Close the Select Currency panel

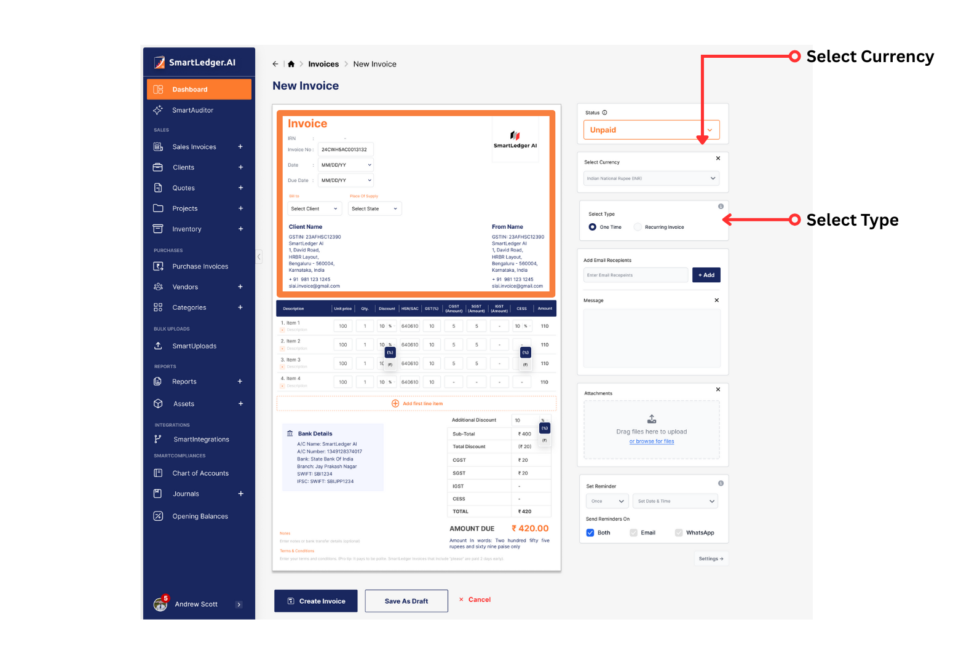718,159
